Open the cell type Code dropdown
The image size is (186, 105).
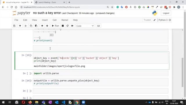(x=85, y=26)
